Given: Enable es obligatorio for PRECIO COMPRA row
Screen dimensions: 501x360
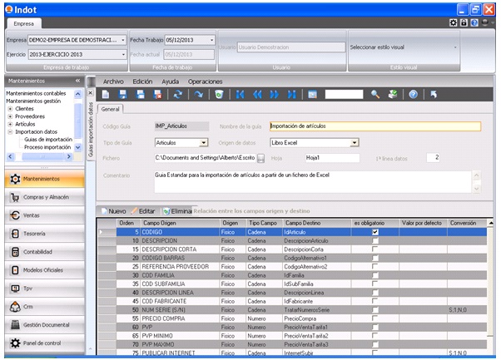Looking at the screenshot, I should coord(375,318).
